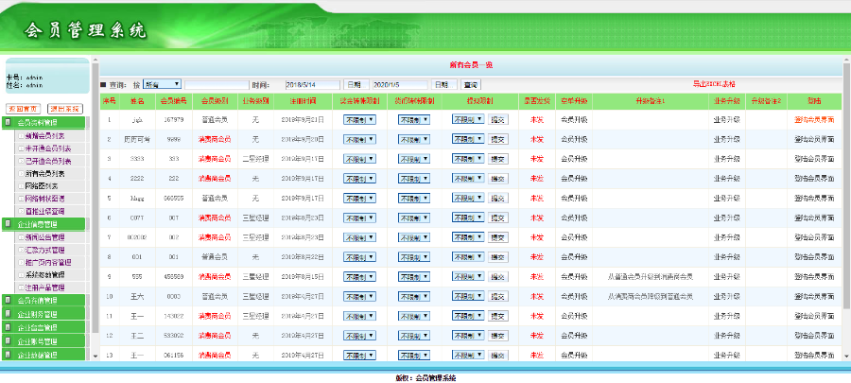Open row 1 奖金转账限制 dropdown
851x383 pixels.
point(359,120)
